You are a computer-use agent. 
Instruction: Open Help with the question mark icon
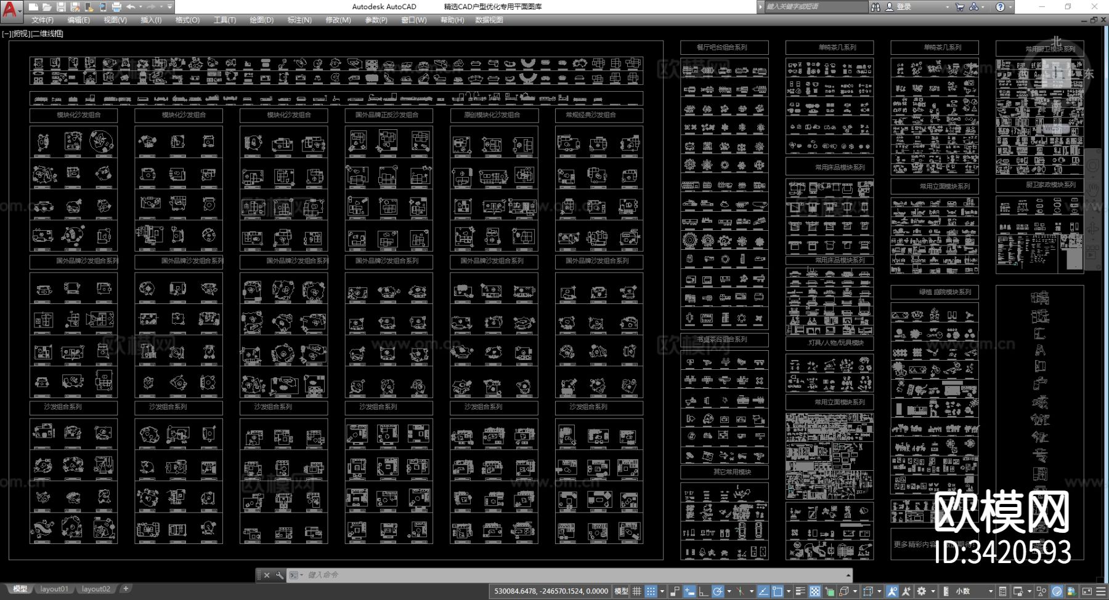(1000, 7)
